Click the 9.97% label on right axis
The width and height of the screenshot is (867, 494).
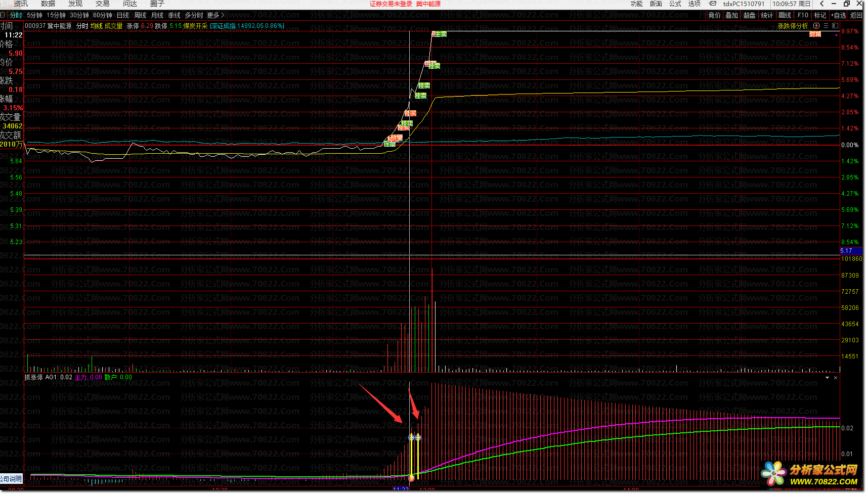[x=850, y=31]
